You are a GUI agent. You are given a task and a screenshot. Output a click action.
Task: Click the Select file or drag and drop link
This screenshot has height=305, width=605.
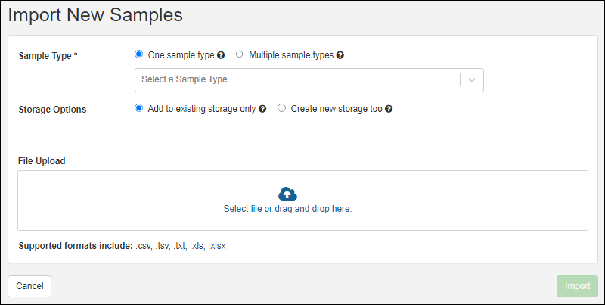point(287,209)
